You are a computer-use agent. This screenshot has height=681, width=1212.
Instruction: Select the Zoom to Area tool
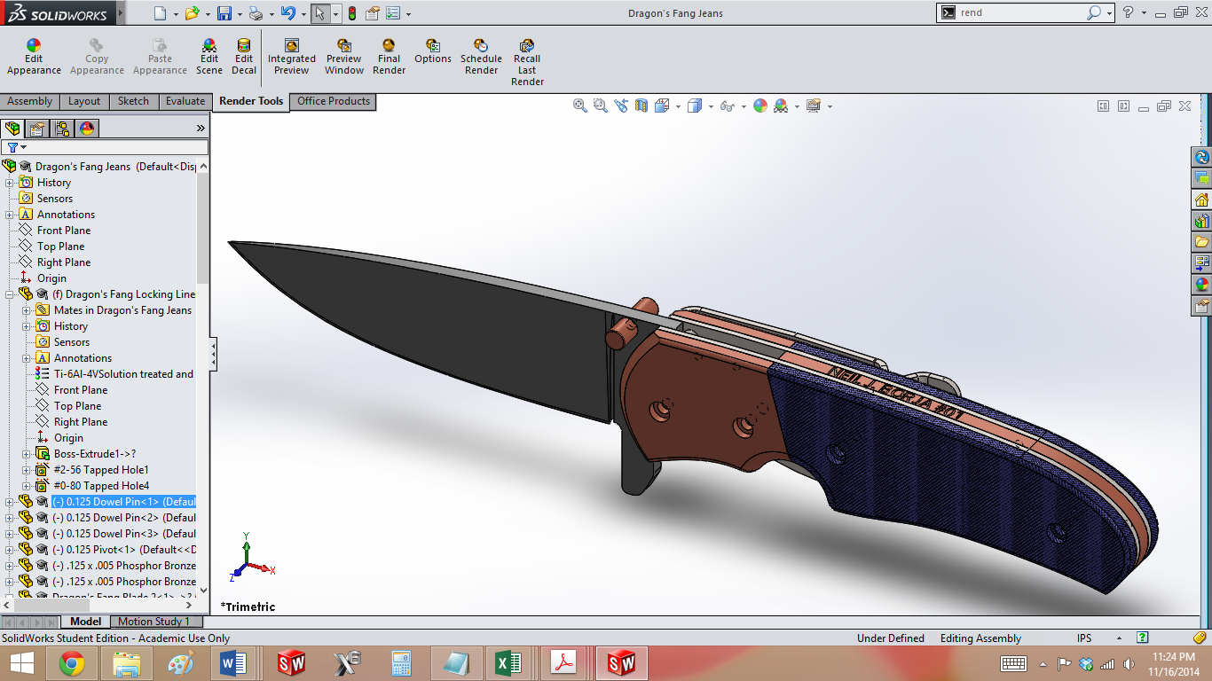601,106
